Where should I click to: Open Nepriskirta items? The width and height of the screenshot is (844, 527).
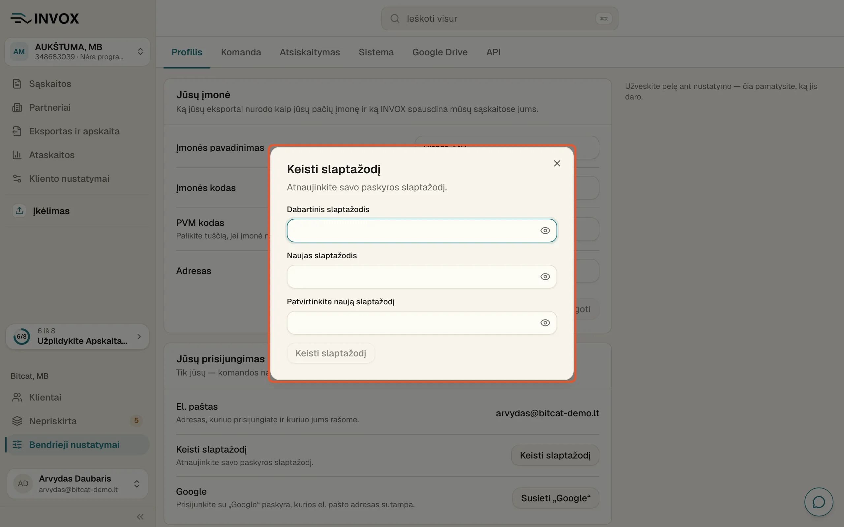(77, 421)
